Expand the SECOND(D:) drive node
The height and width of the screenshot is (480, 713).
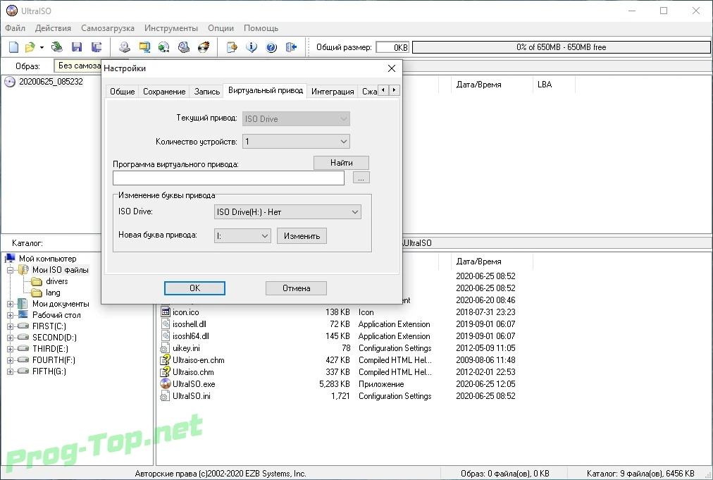10,338
